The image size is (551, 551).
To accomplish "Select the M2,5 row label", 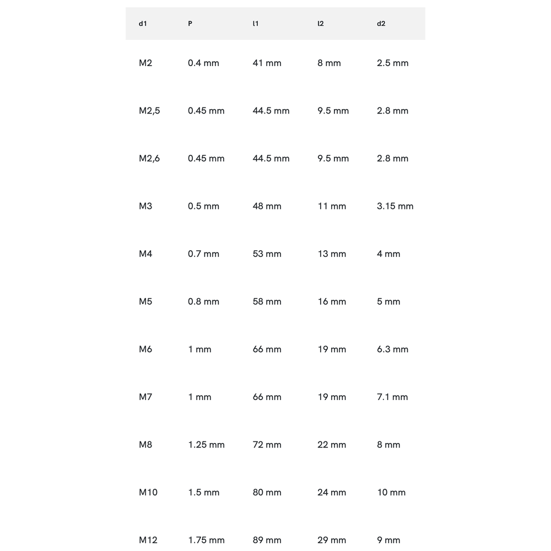I will coord(149,111).
